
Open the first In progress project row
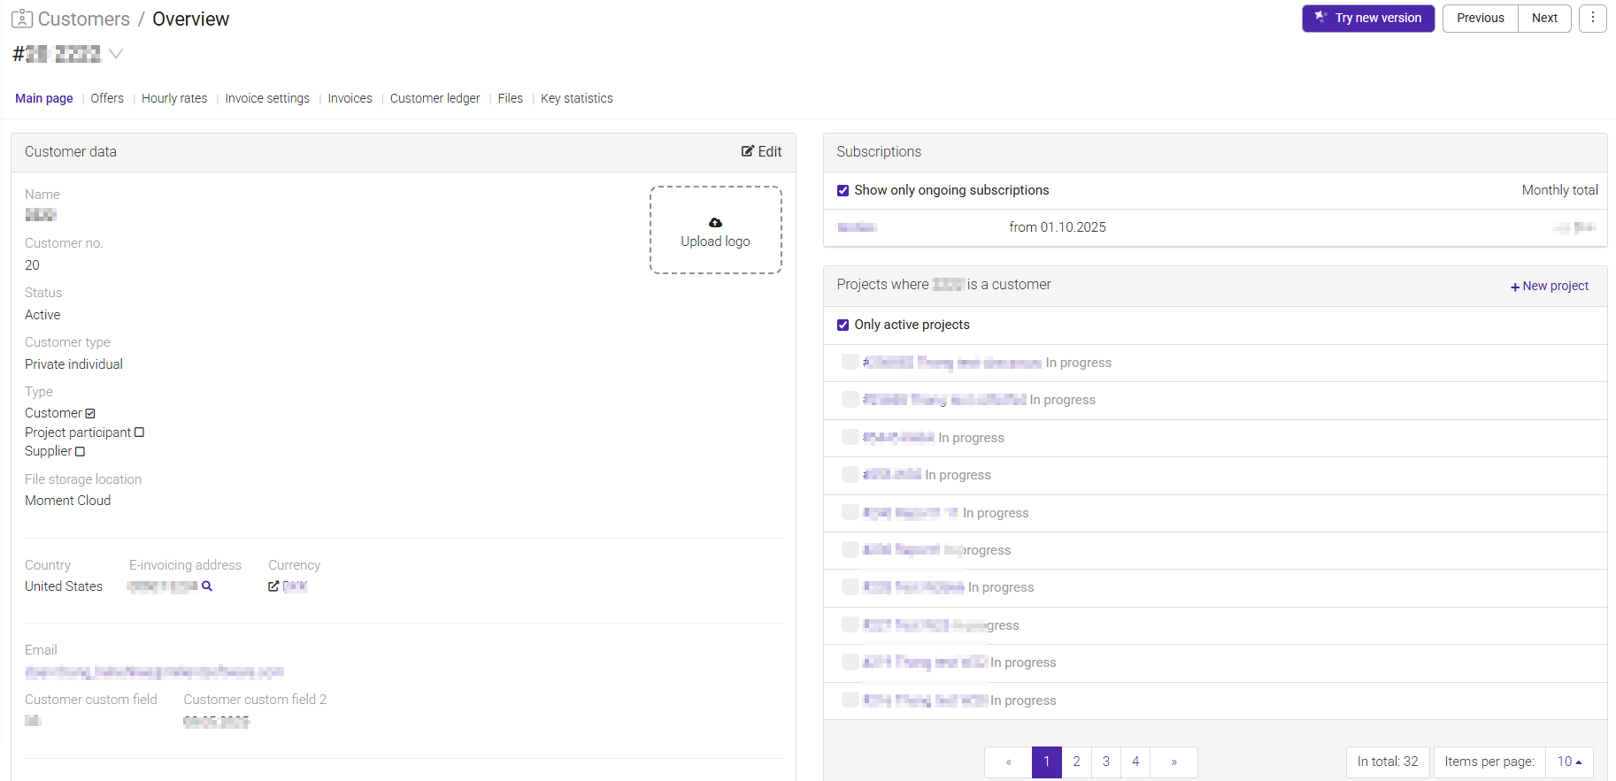pyautogui.click(x=1215, y=363)
